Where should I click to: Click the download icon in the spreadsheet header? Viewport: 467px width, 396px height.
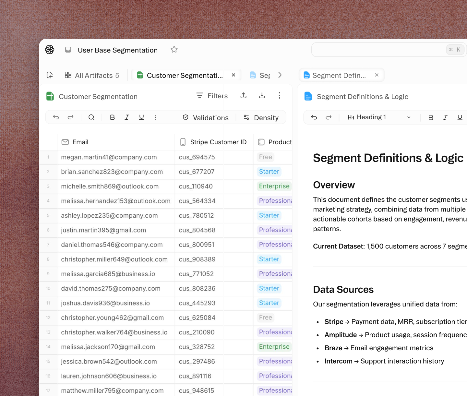(x=262, y=95)
